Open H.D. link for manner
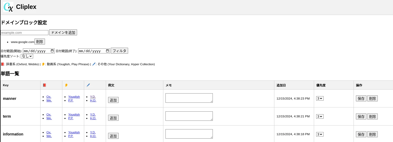Viewport: 393px width, 142px height. (x=93, y=100)
